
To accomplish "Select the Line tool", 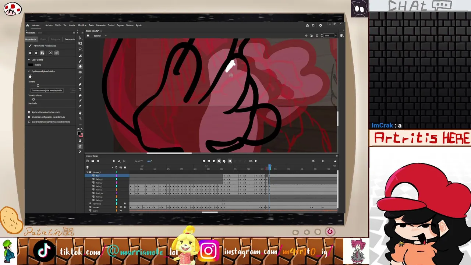I will coord(80,78).
